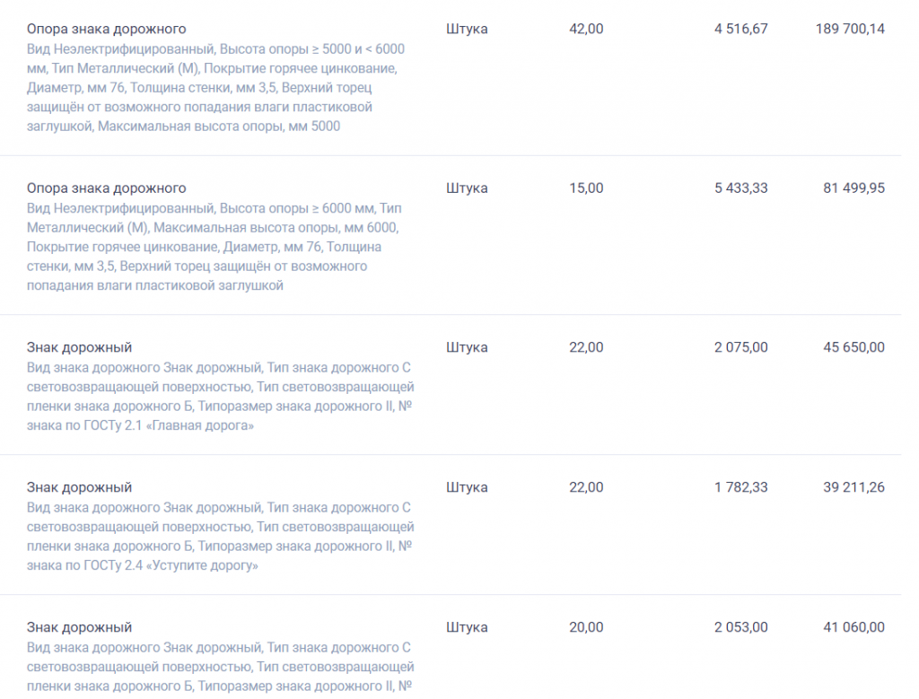Open the 'Знак дорожный' item priced 2 075,00
Viewport: 919px width, 699px height.
79,347
